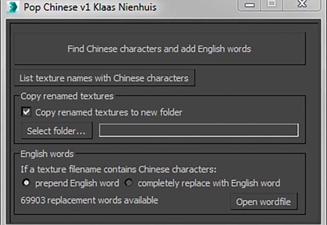
Task: Click the Select folder... button
Action: click(x=56, y=131)
